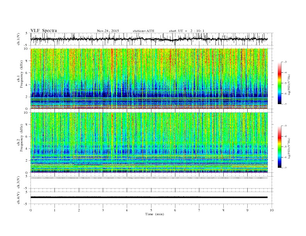Click the ch.1 color bar "log(PSD)(V²/Hz)" label
306x236 pixels.
pos(289,84)
